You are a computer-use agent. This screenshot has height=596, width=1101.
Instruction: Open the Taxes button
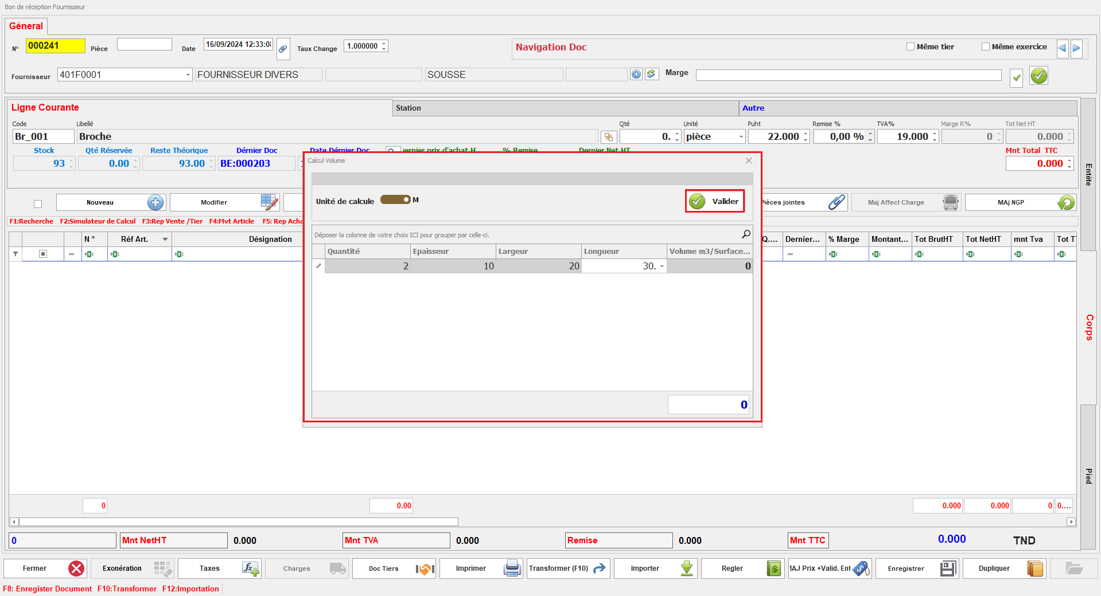pyautogui.click(x=220, y=568)
